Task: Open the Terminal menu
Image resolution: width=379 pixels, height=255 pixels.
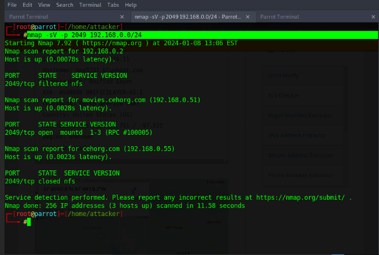Action: (90, 5)
